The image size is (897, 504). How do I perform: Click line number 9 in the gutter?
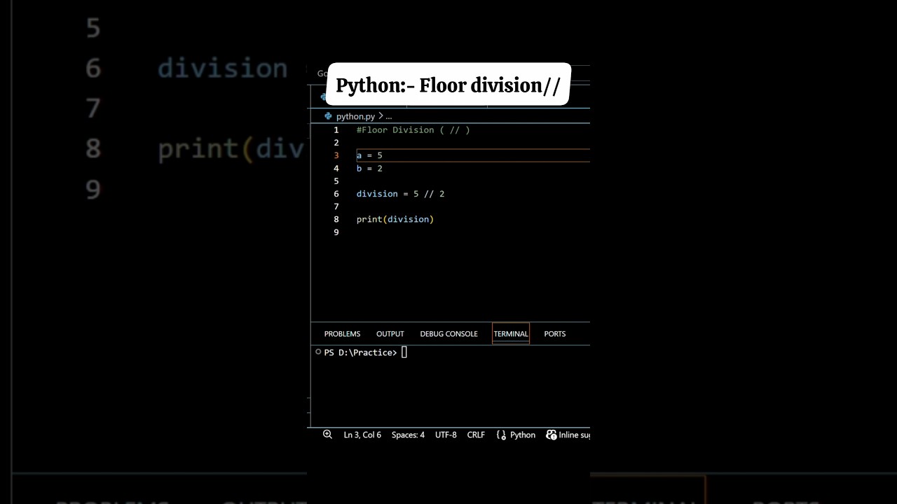[336, 232]
